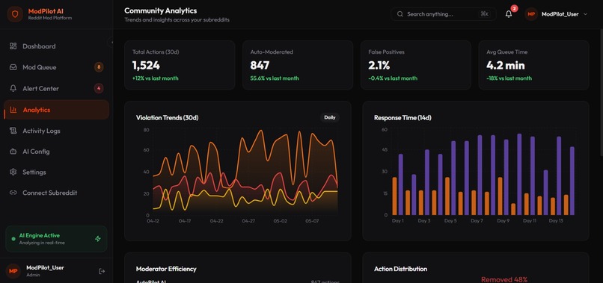The width and height of the screenshot is (603, 283).
Task: Click the MP avatar at sidebar bottom
Action: (x=13, y=271)
